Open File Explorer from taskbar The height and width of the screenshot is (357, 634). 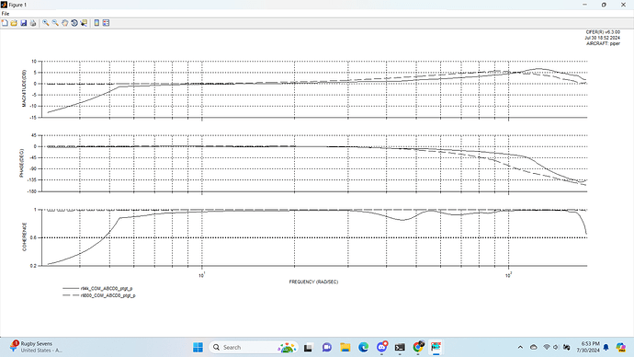[345, 347]
